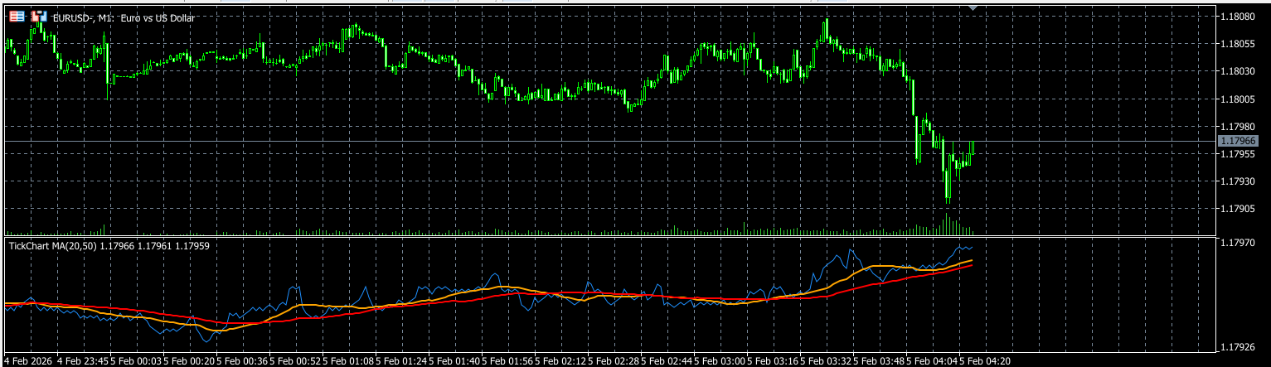Click the tallest volume bar at chart bottom
The width and height of the screenshot is (1271, 367).
coord(947,224)
